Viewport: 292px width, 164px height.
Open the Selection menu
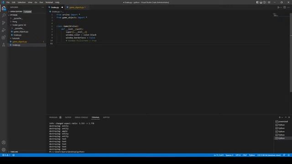(x=21, y=2)
